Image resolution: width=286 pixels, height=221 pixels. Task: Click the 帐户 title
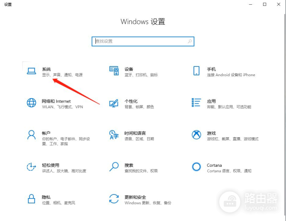(x=46, y=133)
